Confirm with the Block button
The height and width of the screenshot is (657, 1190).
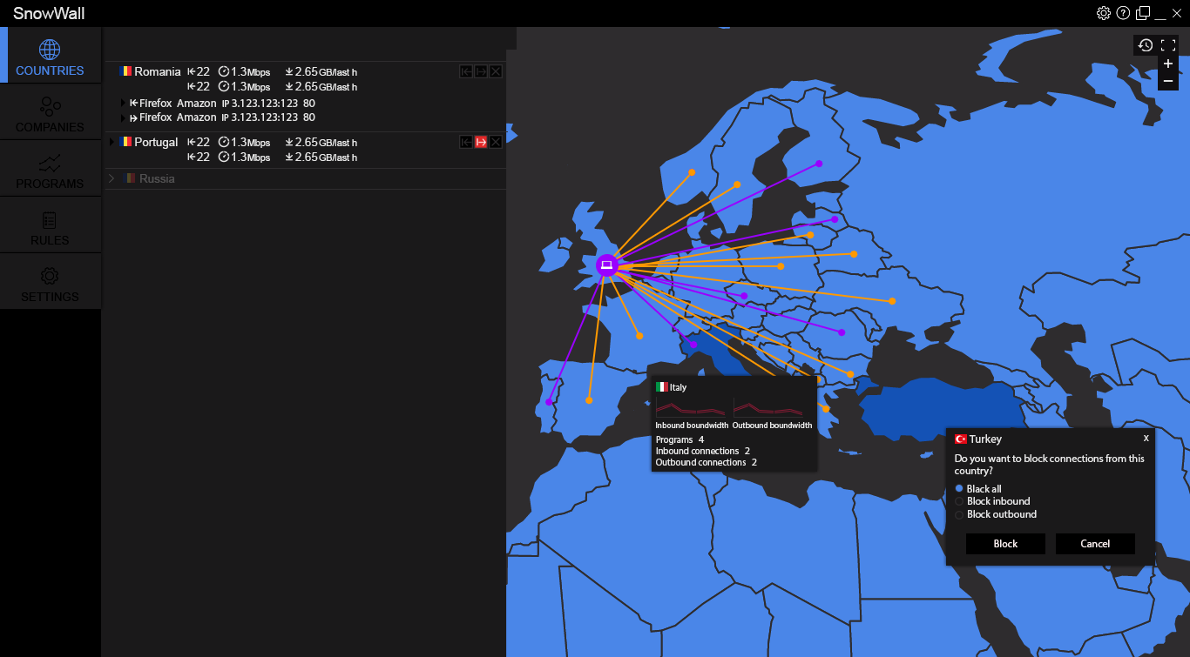[x=1005, y=544]
